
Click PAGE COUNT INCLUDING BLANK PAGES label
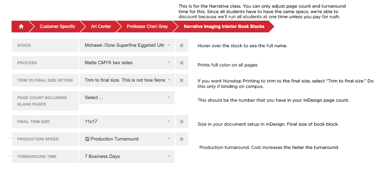pyautogui.click(x=42, y=101)
